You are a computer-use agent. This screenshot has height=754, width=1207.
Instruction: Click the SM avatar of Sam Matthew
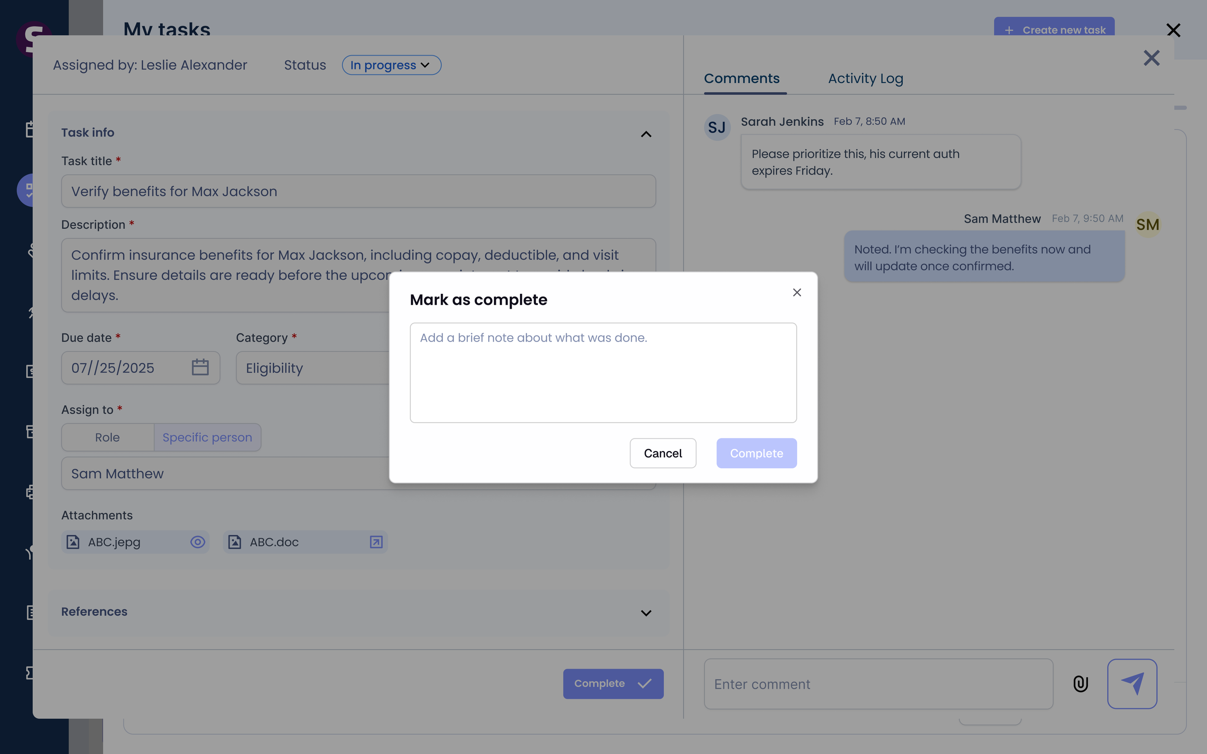[x=1148, y=224]
